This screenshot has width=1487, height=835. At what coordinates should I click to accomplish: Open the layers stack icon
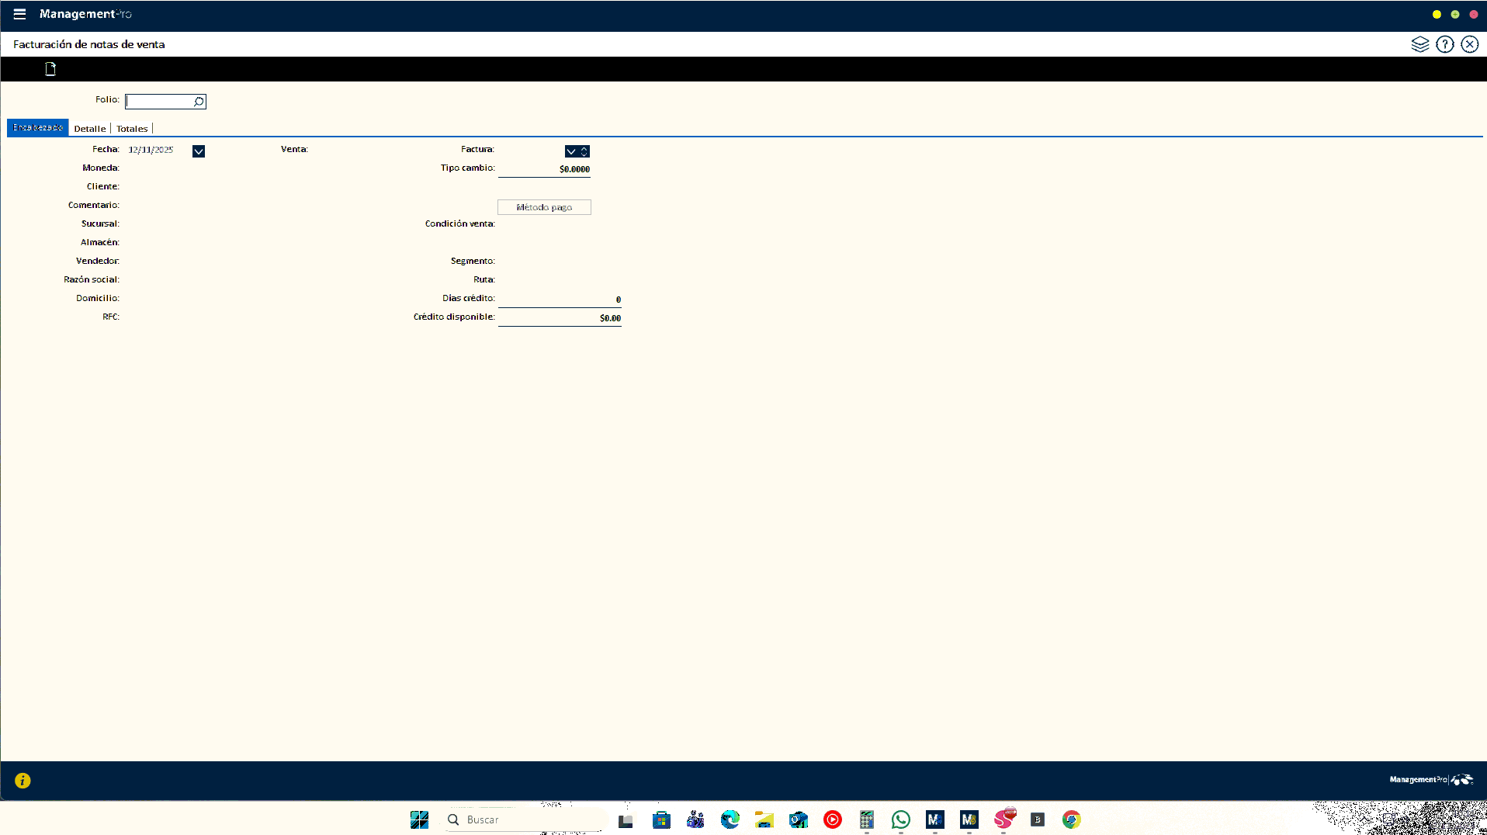pos(1419,44)
